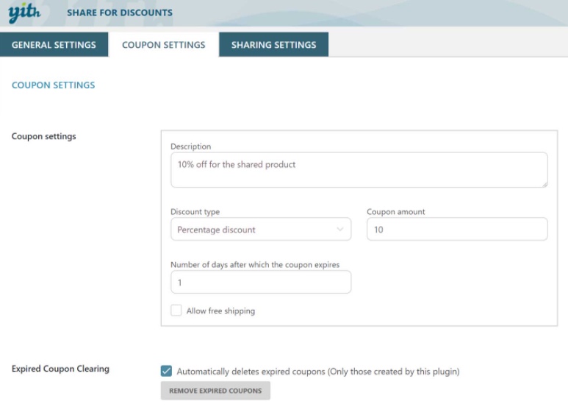
Task: Uncheck automatically delete expired coupons checkbox
Action: pyautogui.click(x=167, y=372)
